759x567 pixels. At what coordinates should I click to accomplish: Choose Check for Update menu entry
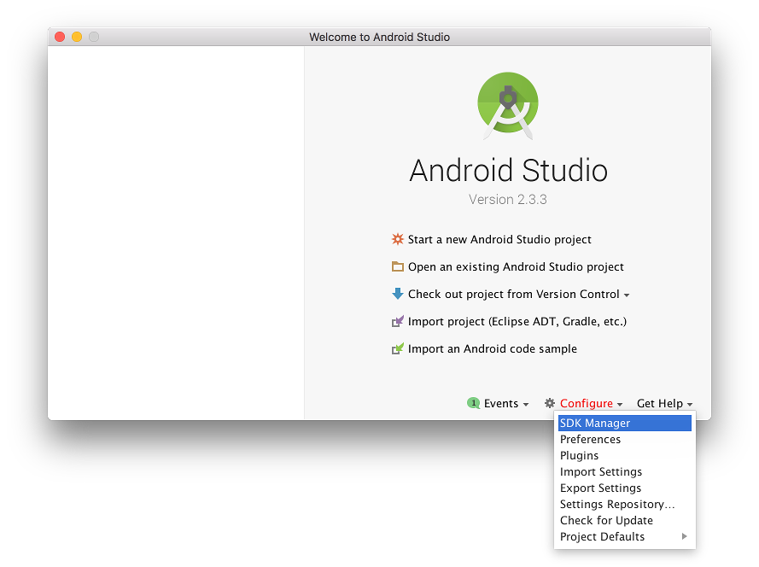pos(624,521)
